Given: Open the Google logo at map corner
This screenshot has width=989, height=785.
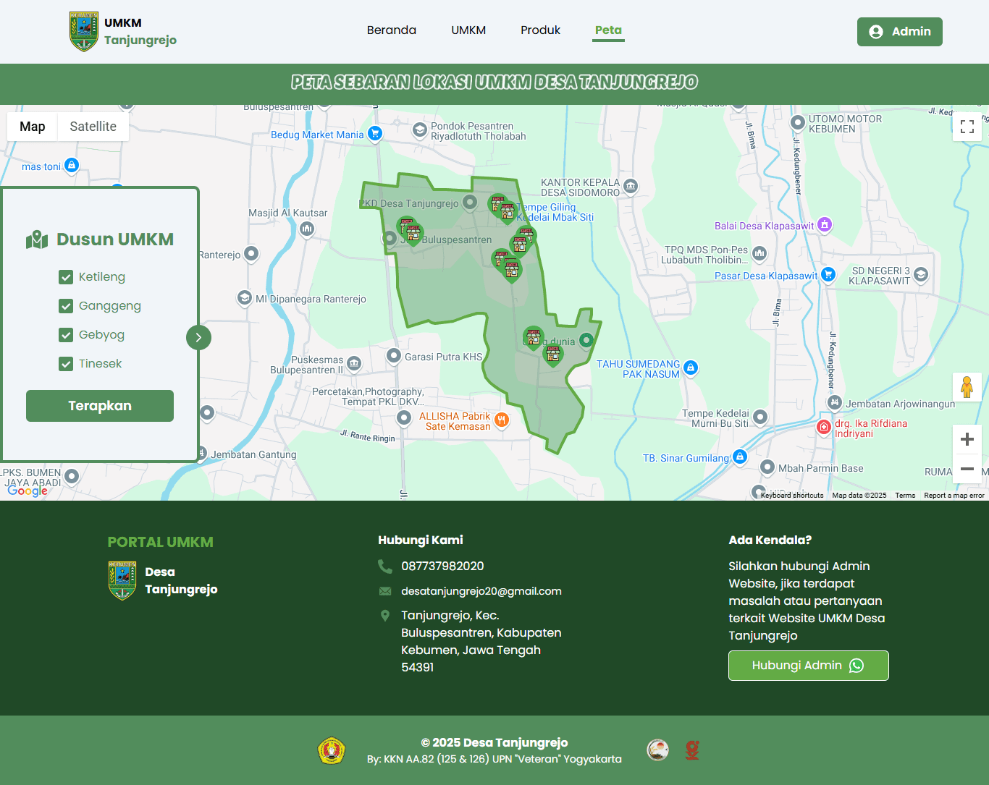Looking at the screenshot, I should [28, 491].
